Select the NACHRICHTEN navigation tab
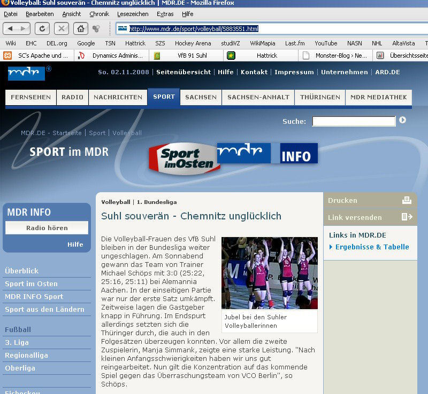 click(x=118, y=97)
